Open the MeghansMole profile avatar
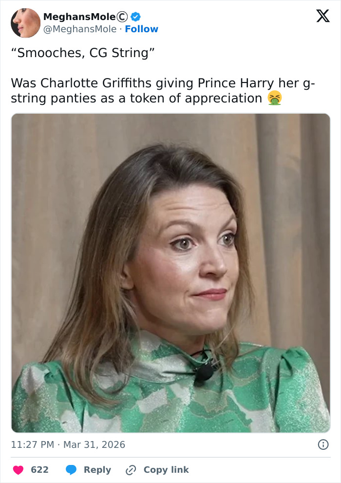Image resolution: width=341 pixels, height=483 pixels. pyautogui.click(x=25, y=23)
